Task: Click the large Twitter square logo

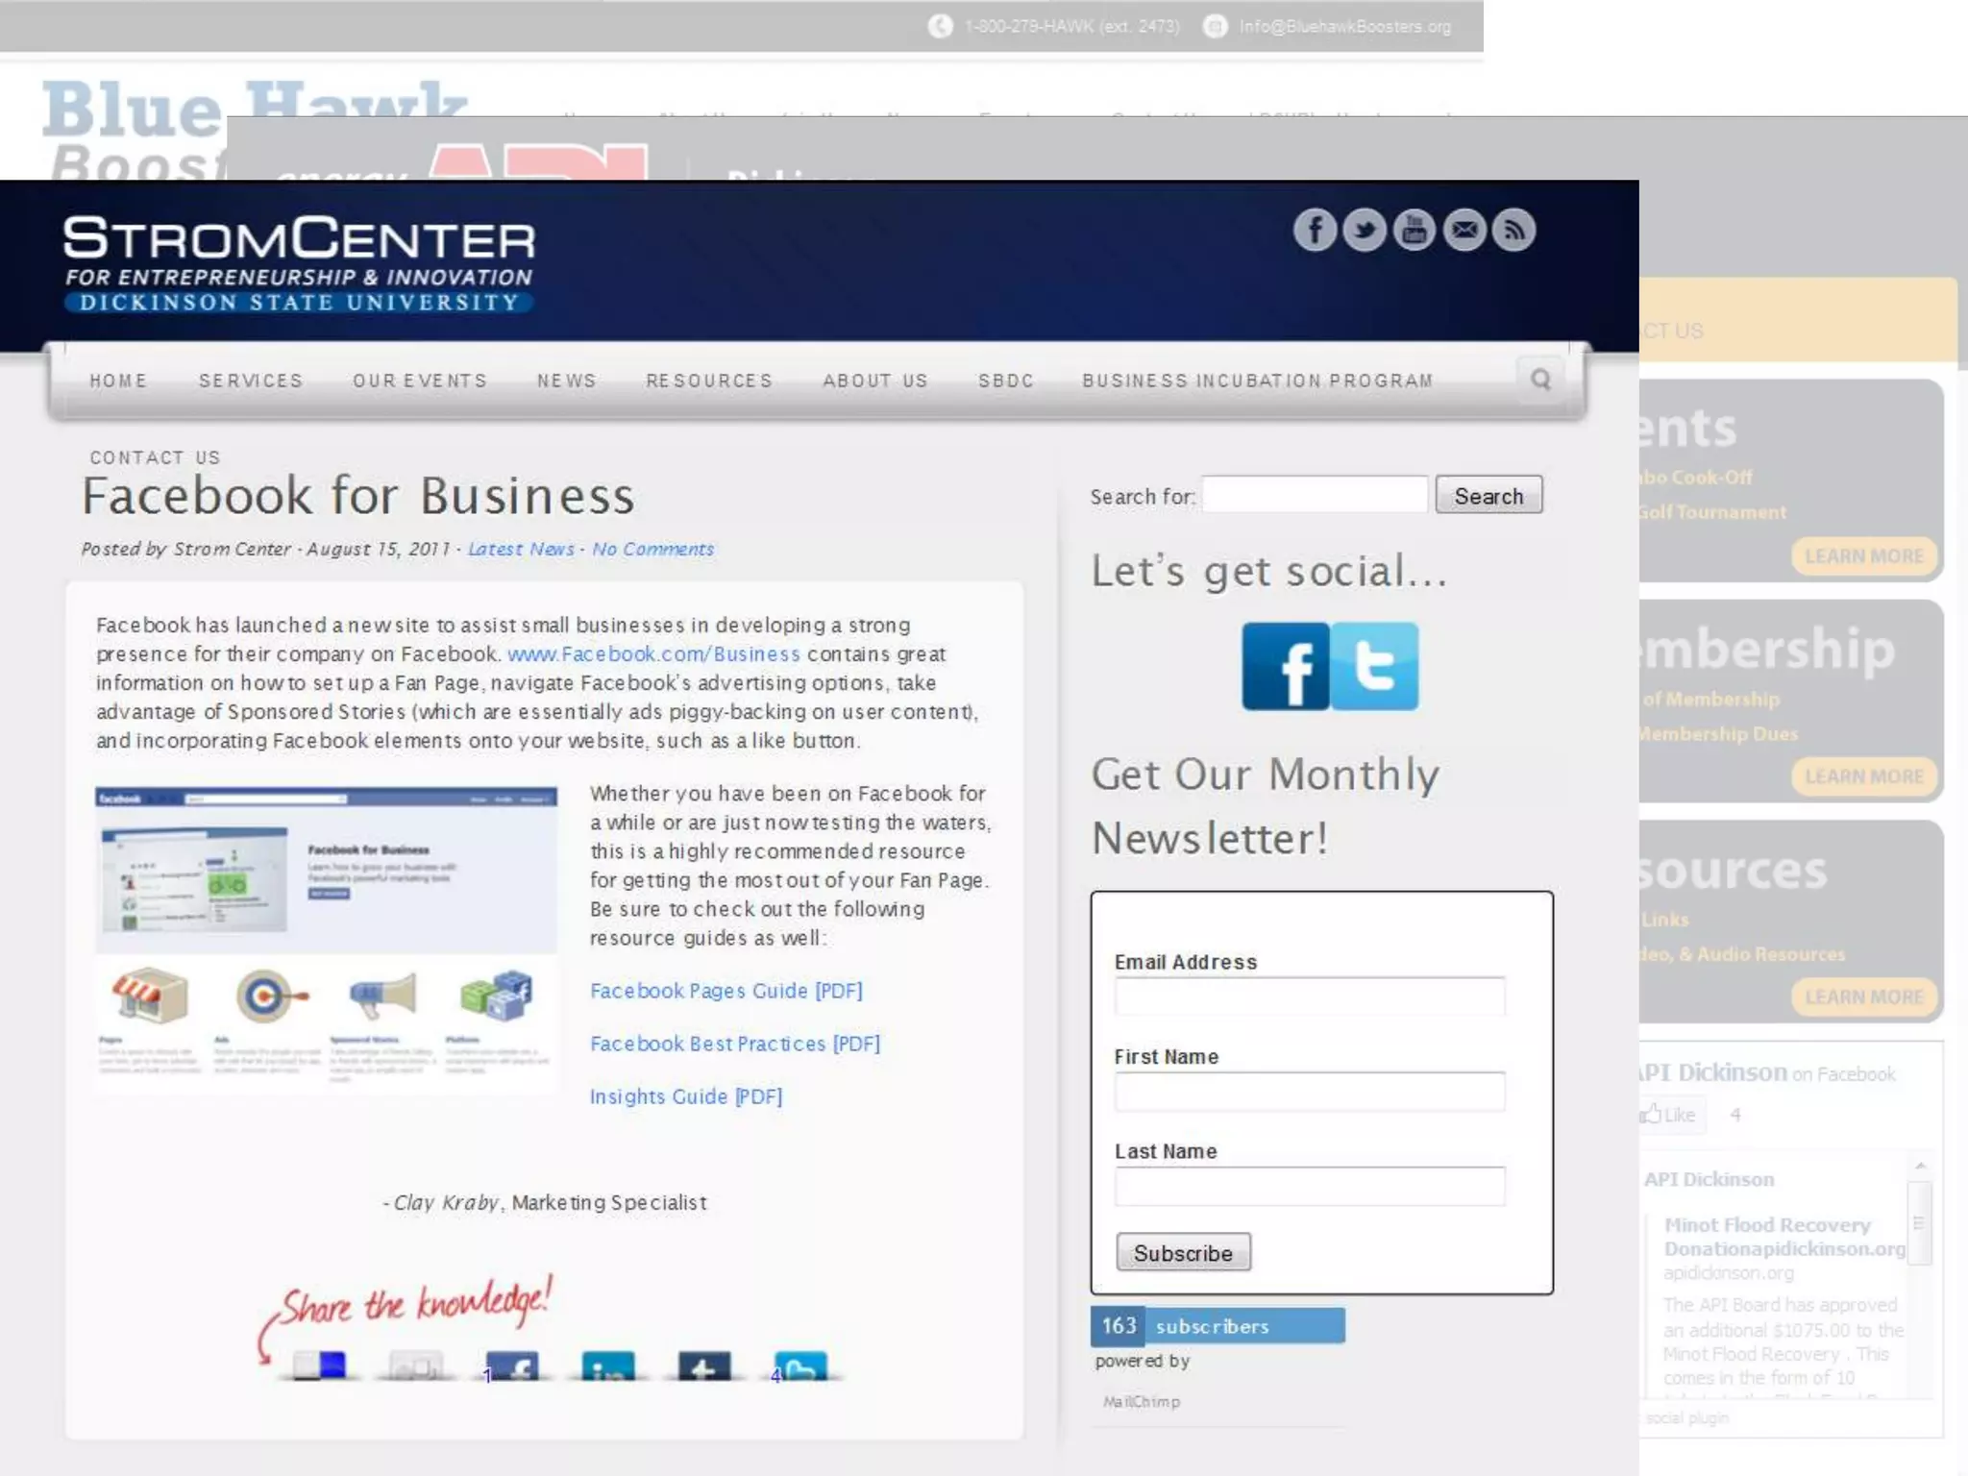Action: [x=1375, y=666]
